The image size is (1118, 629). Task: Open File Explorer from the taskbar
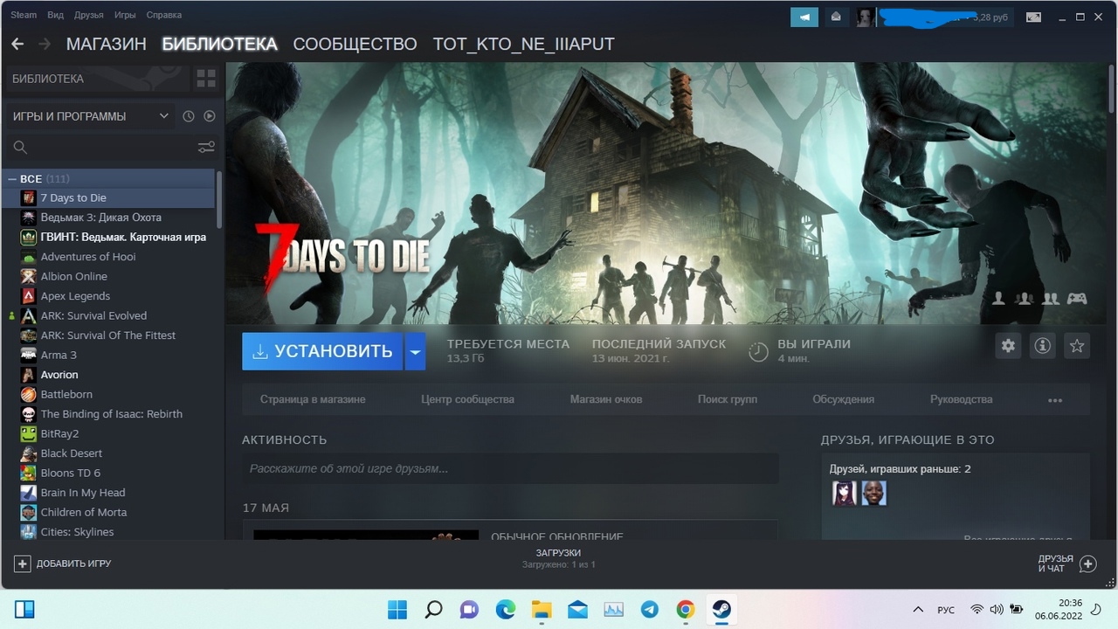pyautogui.click(x=542, y=609)
